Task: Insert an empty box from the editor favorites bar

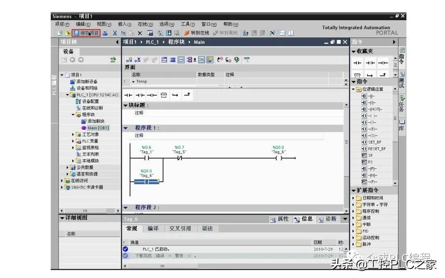Action: pos(164,95)
